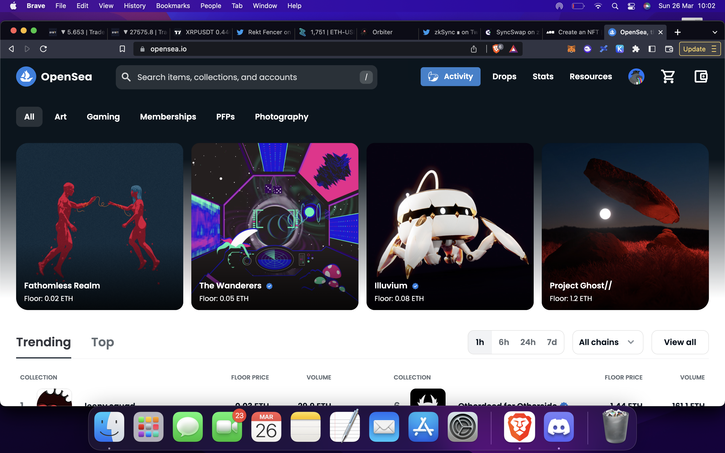The height and width of the screenshot is (453, 725).
Task: Click the View all button
Action: pos(680,342)
